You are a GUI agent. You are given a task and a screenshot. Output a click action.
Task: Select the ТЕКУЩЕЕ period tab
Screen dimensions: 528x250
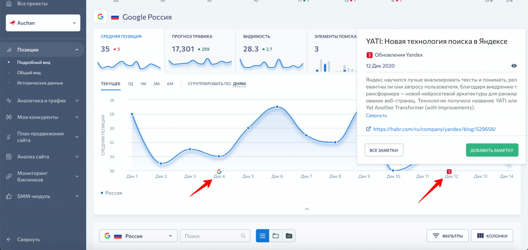[x=110, y=84]
